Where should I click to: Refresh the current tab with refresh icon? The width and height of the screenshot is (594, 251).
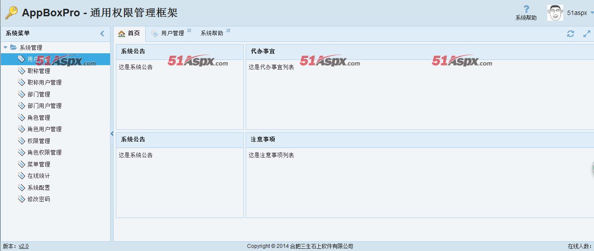pyautogui.click(x=571, y=33)
